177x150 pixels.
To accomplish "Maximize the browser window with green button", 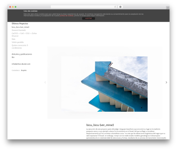I will (x=16, y=7).
